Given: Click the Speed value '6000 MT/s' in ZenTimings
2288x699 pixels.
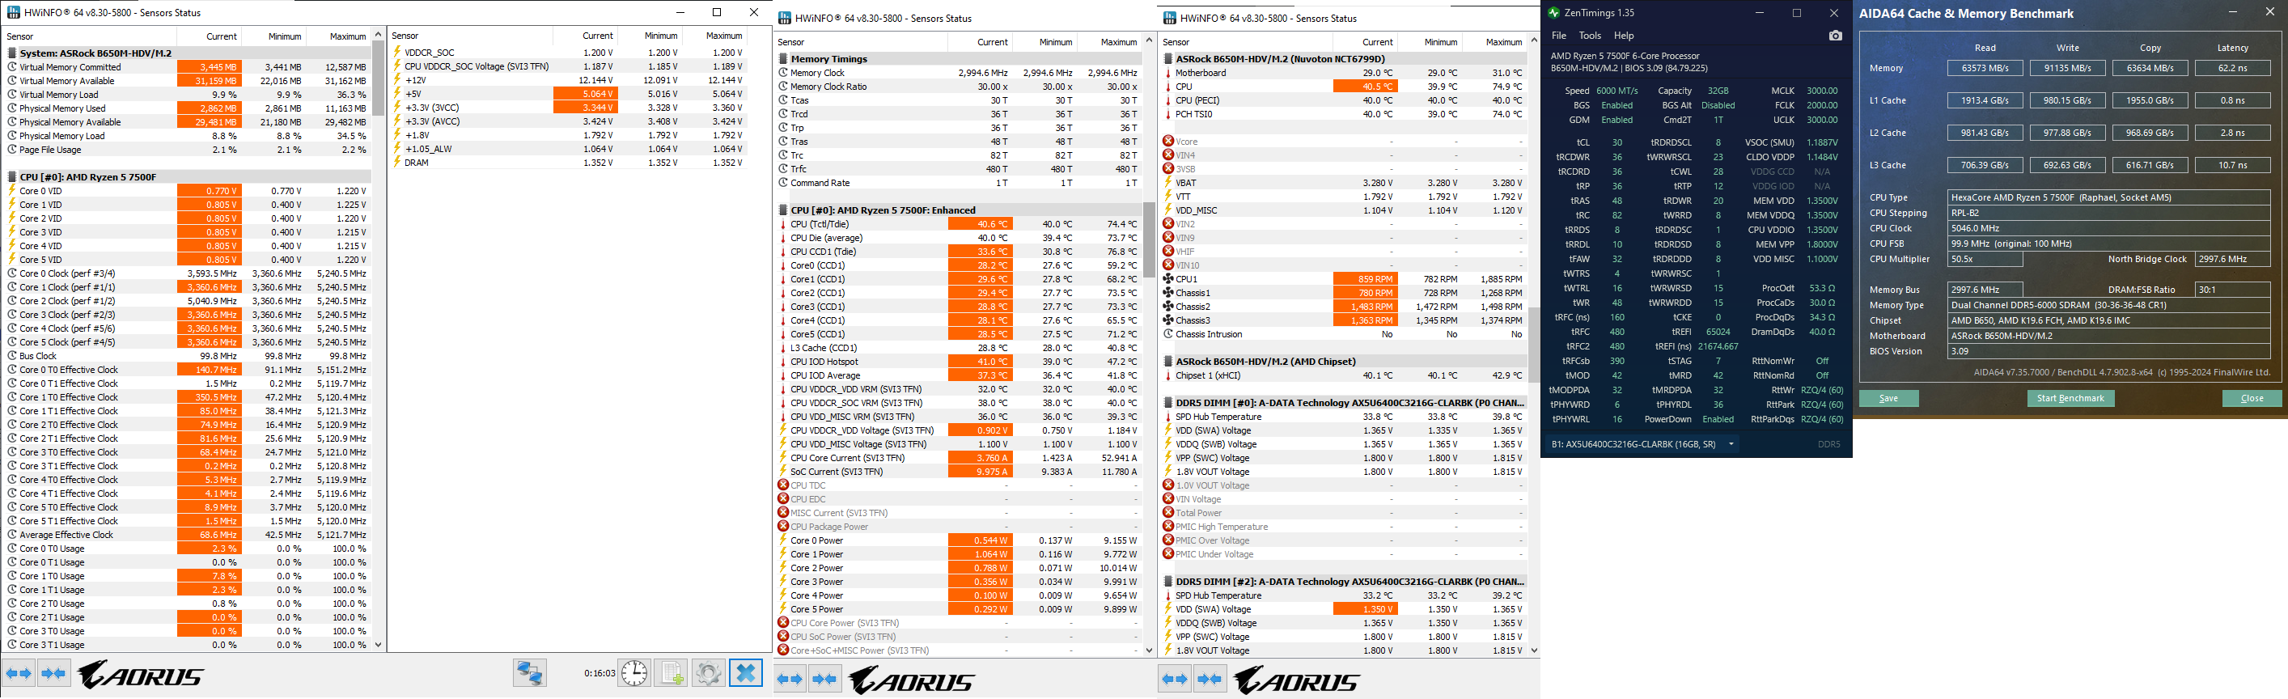Looking at the screenshot, I should click(1616, 91).
